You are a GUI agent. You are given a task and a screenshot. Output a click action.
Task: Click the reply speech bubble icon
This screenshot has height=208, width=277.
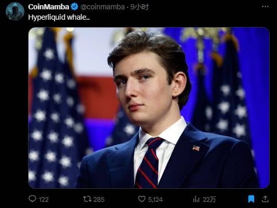(x=32, y=199)
